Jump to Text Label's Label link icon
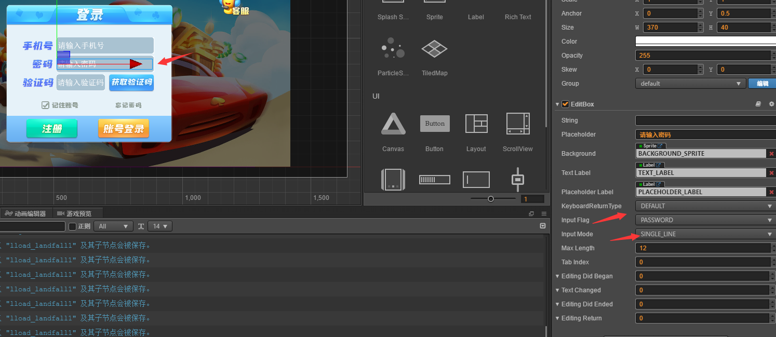This screenshot has height=337, width=776. click(x=659, y=165)
